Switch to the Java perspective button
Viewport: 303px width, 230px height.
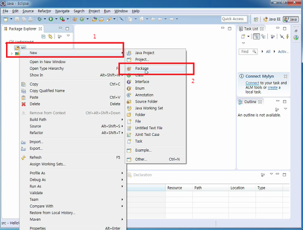click(x=291, y=19)
